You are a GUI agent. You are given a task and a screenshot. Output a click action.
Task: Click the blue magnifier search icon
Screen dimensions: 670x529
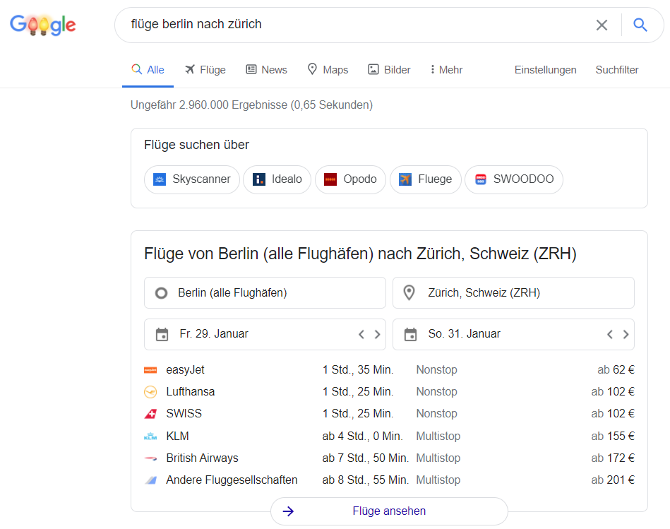click(640, 25)
